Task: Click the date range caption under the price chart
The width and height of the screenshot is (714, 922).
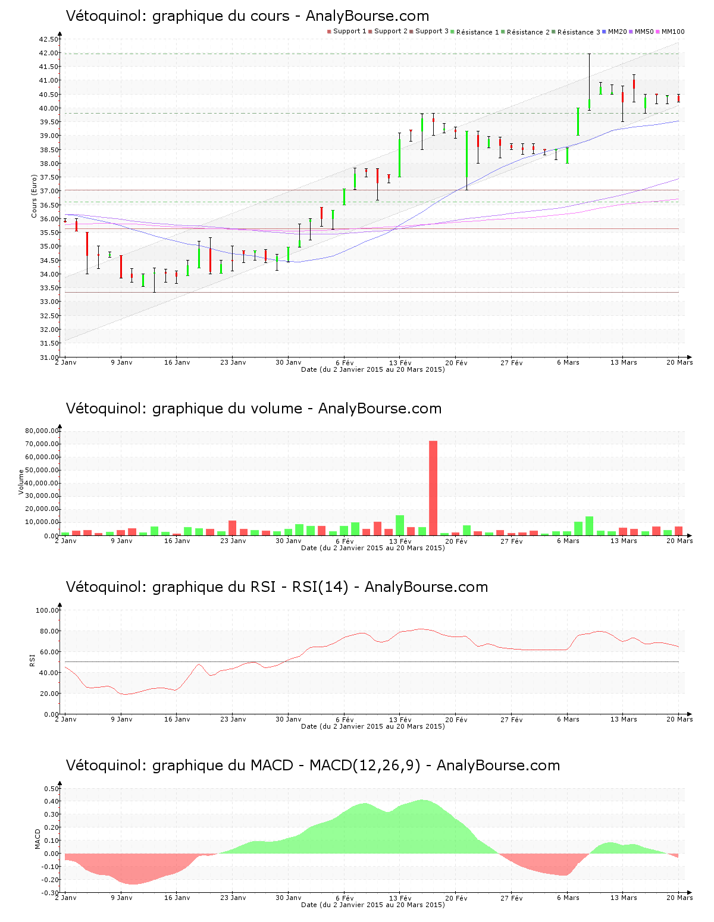Action: click(x=373, y=369)
